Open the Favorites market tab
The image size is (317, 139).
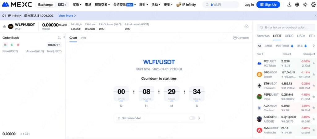tap(263, 36)
